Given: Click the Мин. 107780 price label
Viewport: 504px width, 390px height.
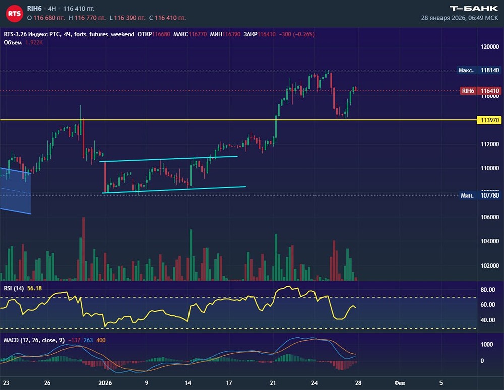Looking at the screenshot, I should coord(480,196).
